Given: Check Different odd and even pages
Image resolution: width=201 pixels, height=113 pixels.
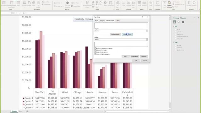Looking at the screenshot, I should tap(95, 48).
